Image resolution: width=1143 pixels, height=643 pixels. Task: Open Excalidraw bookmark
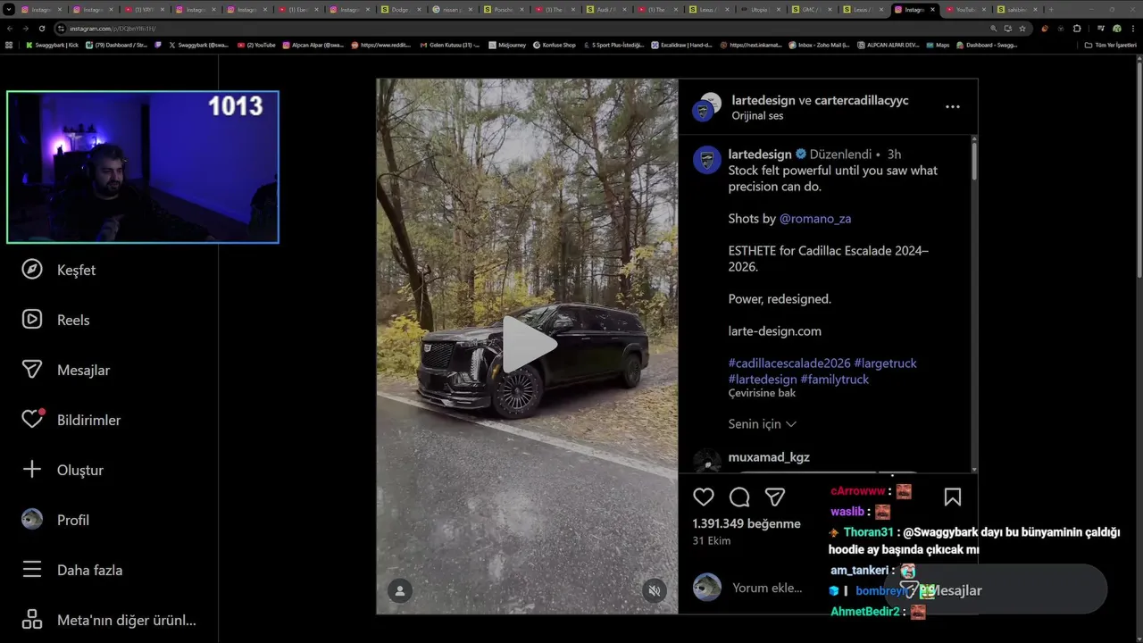click(x=681, y=45)
